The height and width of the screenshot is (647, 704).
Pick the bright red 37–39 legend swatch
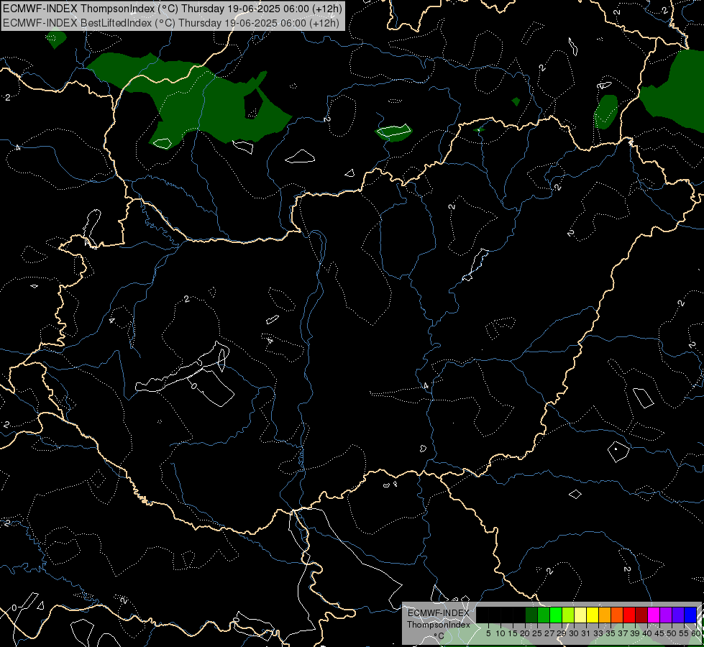pyautogui.click(x=629, y=615)
